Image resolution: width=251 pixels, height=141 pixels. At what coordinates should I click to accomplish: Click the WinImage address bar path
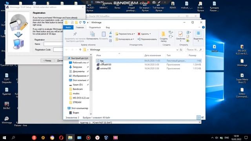click(x=95, y=50)
